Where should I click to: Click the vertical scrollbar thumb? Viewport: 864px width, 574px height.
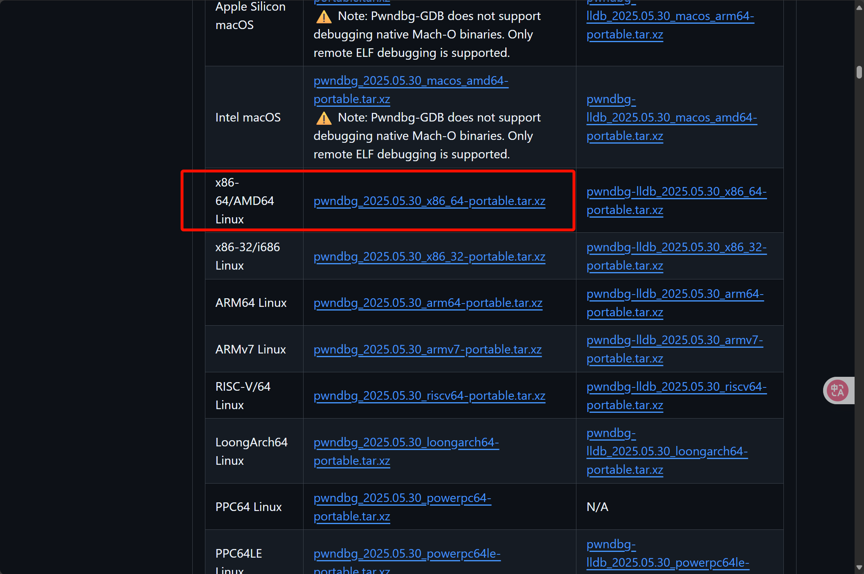click(859, 72)
